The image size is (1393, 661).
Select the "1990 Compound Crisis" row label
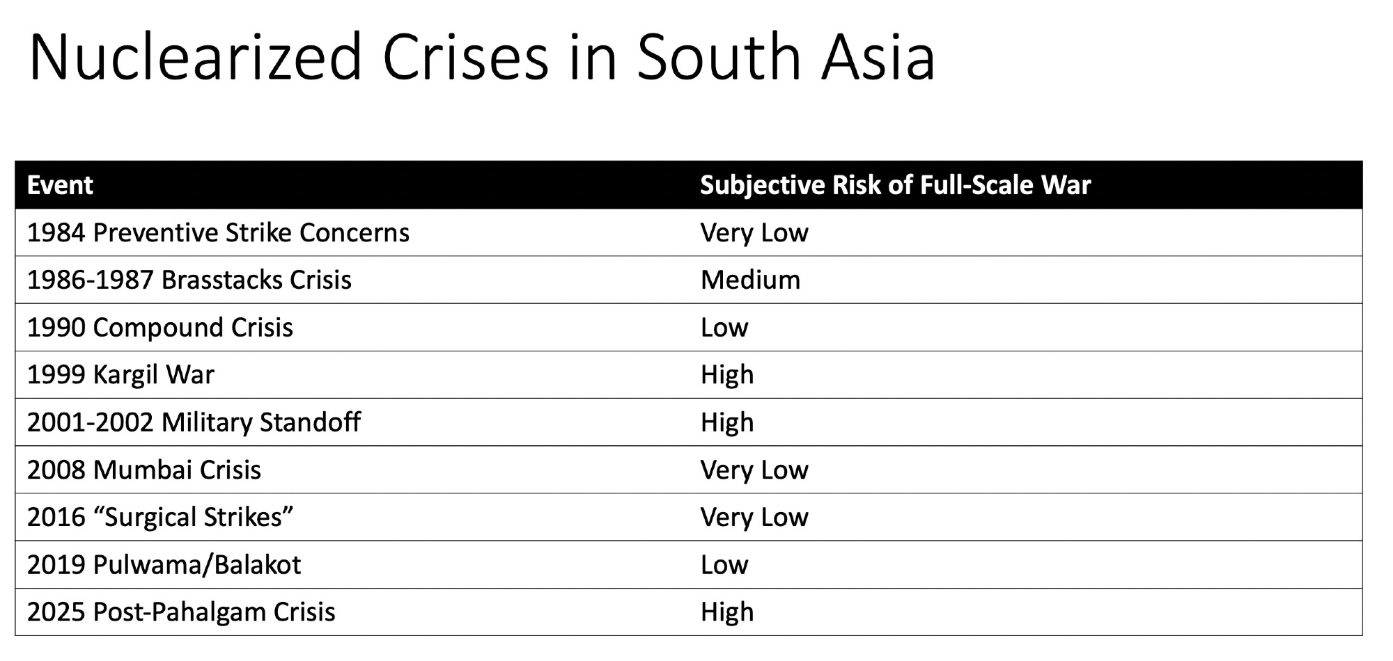(160, 327)
